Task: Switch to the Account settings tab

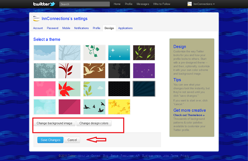Action: [x=38, y=28]
